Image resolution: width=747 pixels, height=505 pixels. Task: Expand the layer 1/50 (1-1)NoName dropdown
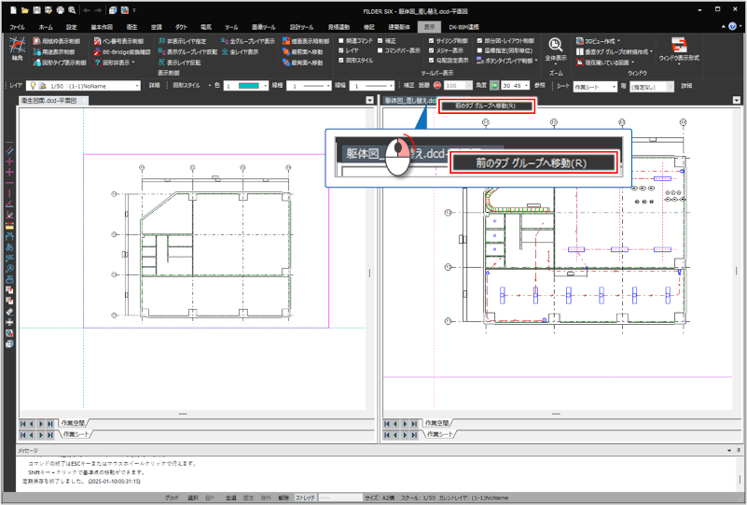pyautogui.click(x=139, y=85)
